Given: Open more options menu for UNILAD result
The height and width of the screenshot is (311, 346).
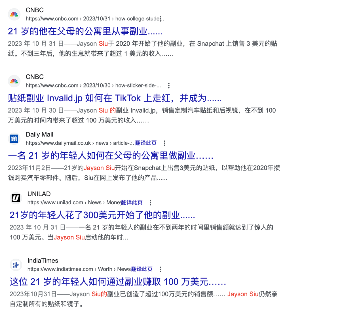Looking at the screenshot, I should coord(150,203).
